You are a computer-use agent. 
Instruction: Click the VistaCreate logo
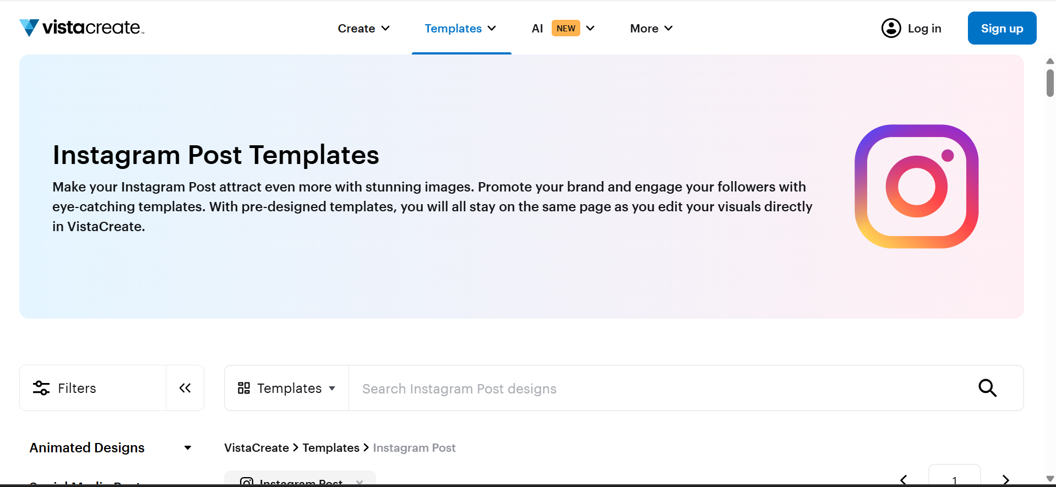81,28
